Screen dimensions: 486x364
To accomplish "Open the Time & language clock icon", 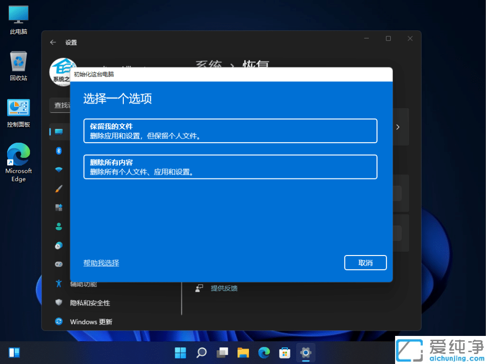I will point(59,246).
